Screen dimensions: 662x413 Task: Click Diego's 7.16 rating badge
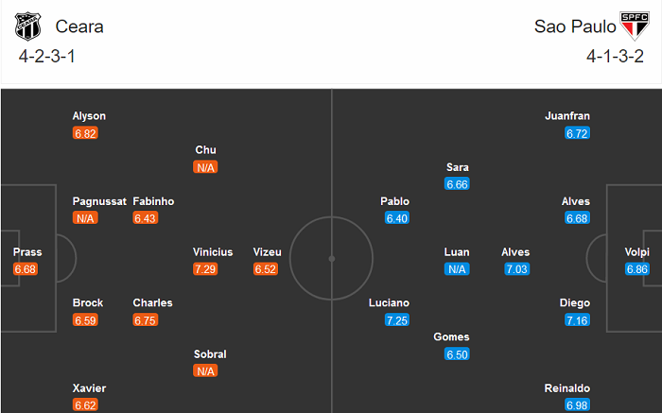(x=577, y=320)
